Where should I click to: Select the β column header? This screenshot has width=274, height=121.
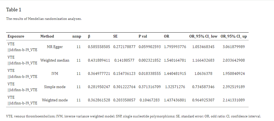coord(89,36)
